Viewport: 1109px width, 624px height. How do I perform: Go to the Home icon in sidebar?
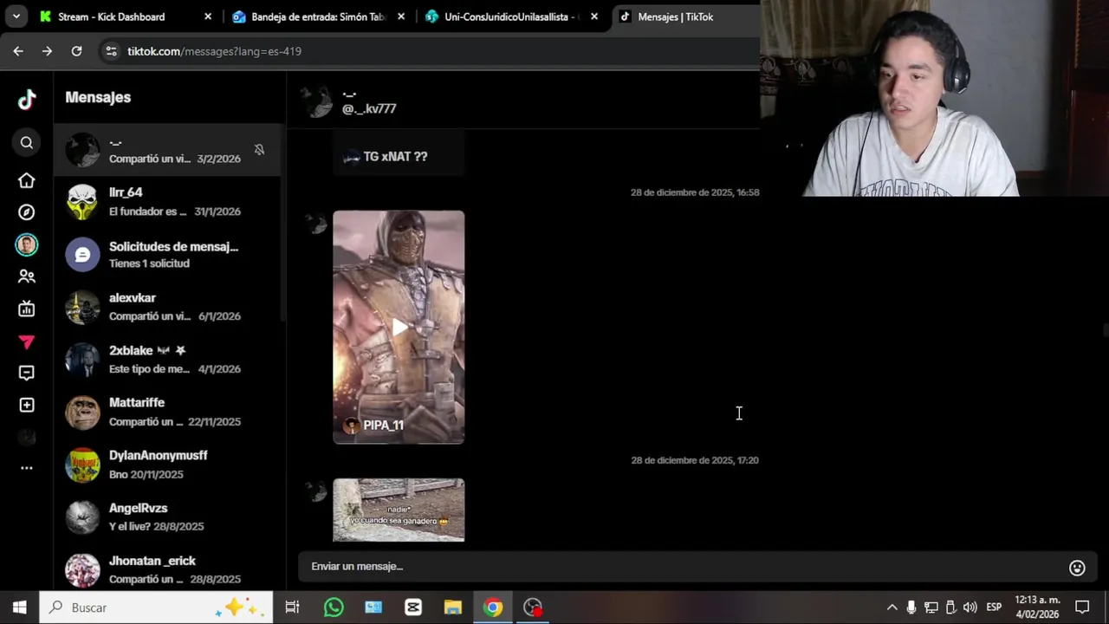click(x=27, y=180)
